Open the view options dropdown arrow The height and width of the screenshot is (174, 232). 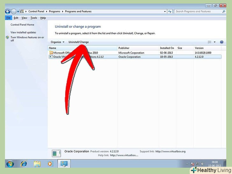point(214,42)
